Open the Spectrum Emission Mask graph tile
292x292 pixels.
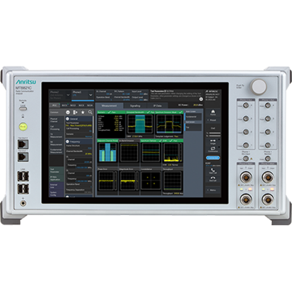(x=169, y=124)
